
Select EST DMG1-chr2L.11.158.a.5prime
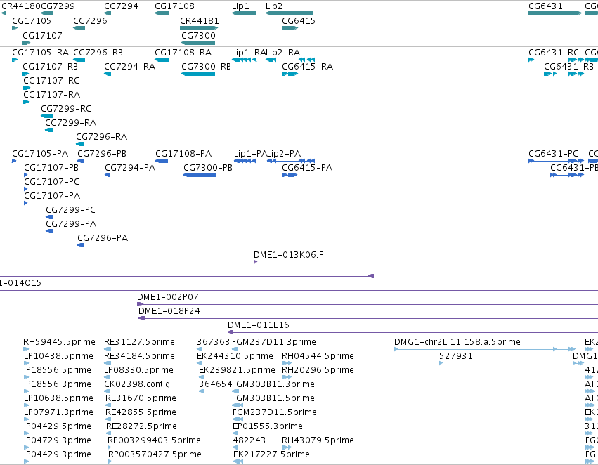[x=485, y=349]
